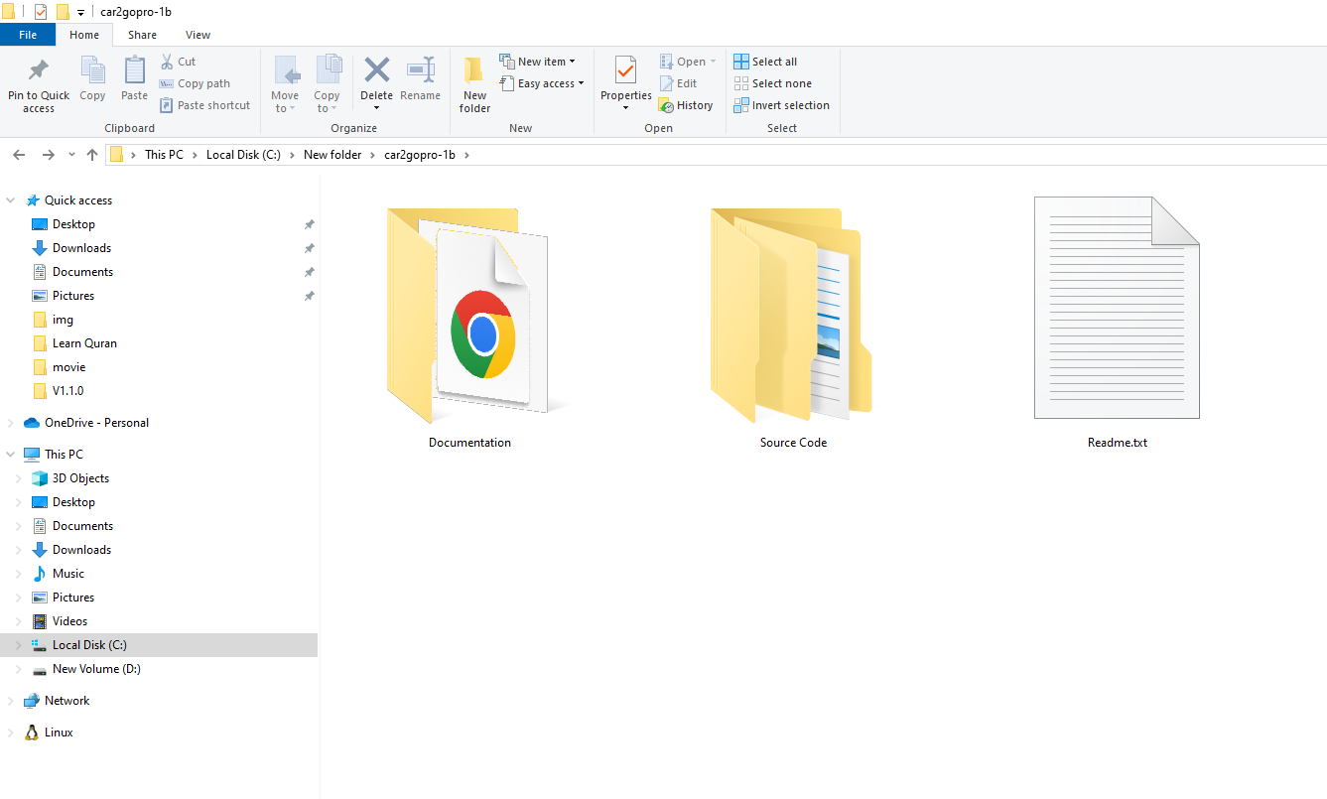This screenshot has height=799, width=1327.
Task: Click Pin to Quick access icon
Action: (x=38, y=71)
